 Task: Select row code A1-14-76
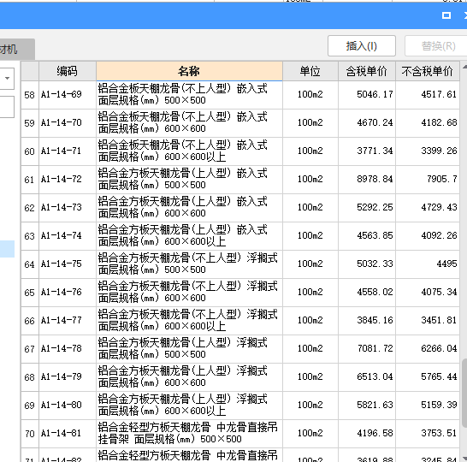coord(68,293)
